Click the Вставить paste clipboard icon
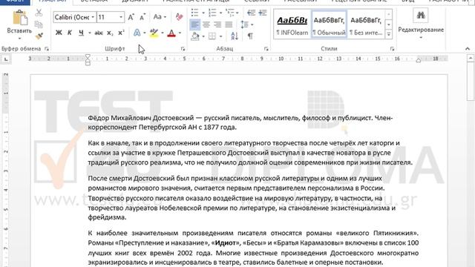This screenshot has height=267, width=475. coord(19,18)
